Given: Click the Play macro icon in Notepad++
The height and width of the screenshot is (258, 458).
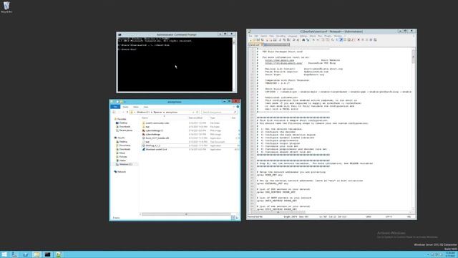Looking at the screenshot, I should (x=367, y=40).
